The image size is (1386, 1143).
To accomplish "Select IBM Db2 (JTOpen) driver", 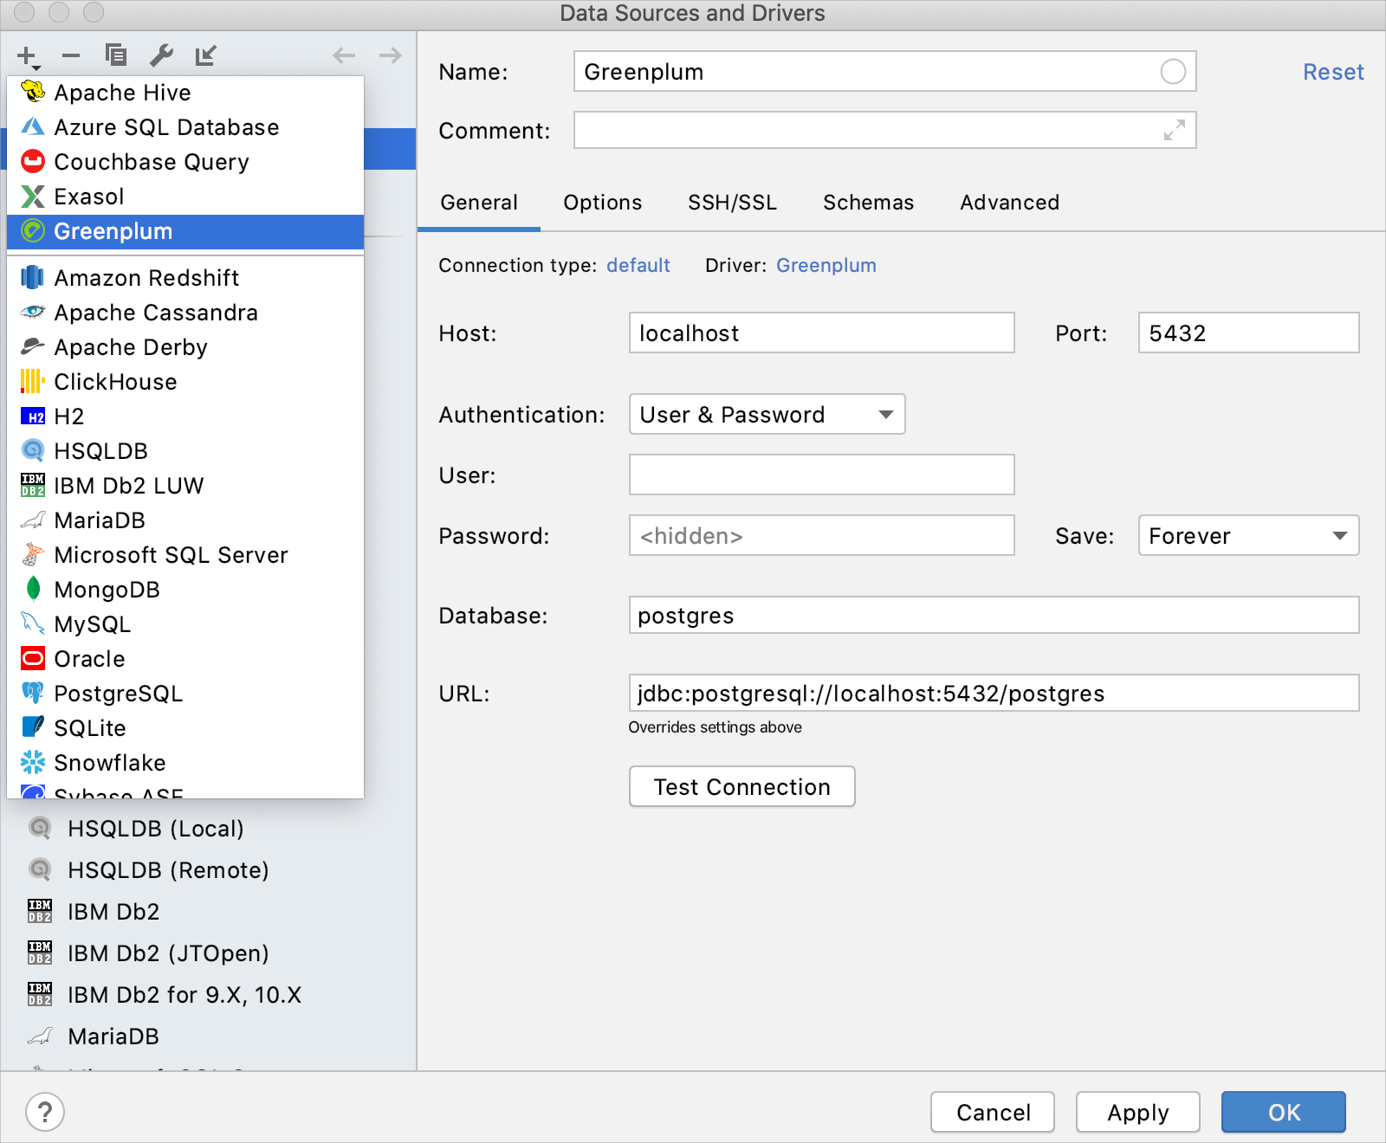I will tap(208, 953).
